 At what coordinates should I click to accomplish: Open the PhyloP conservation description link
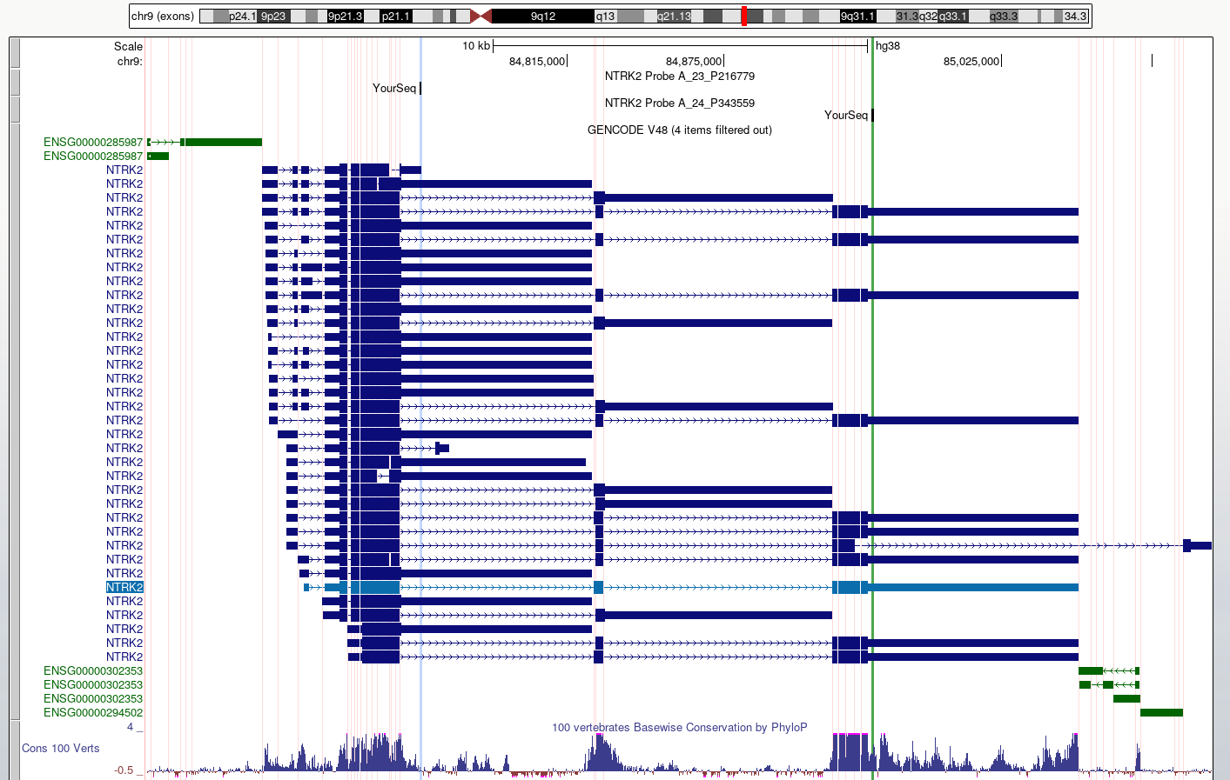(678, 727)
